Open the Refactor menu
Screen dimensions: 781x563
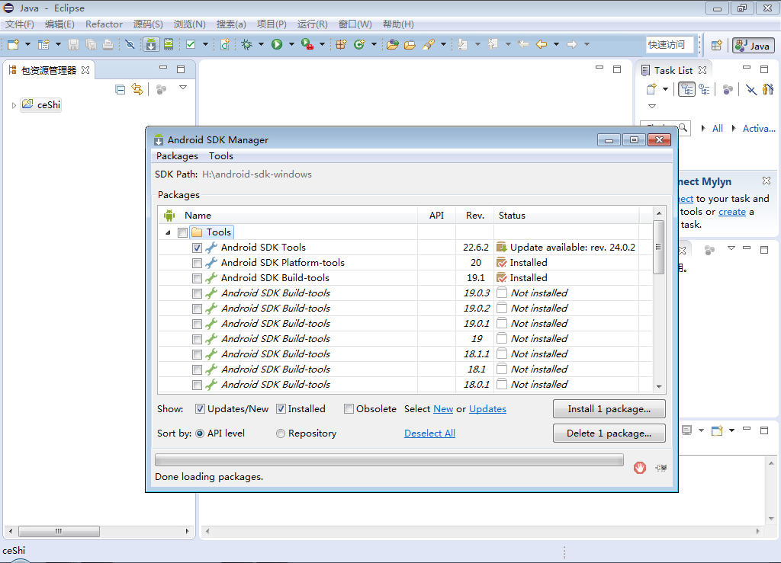[104, 24]
